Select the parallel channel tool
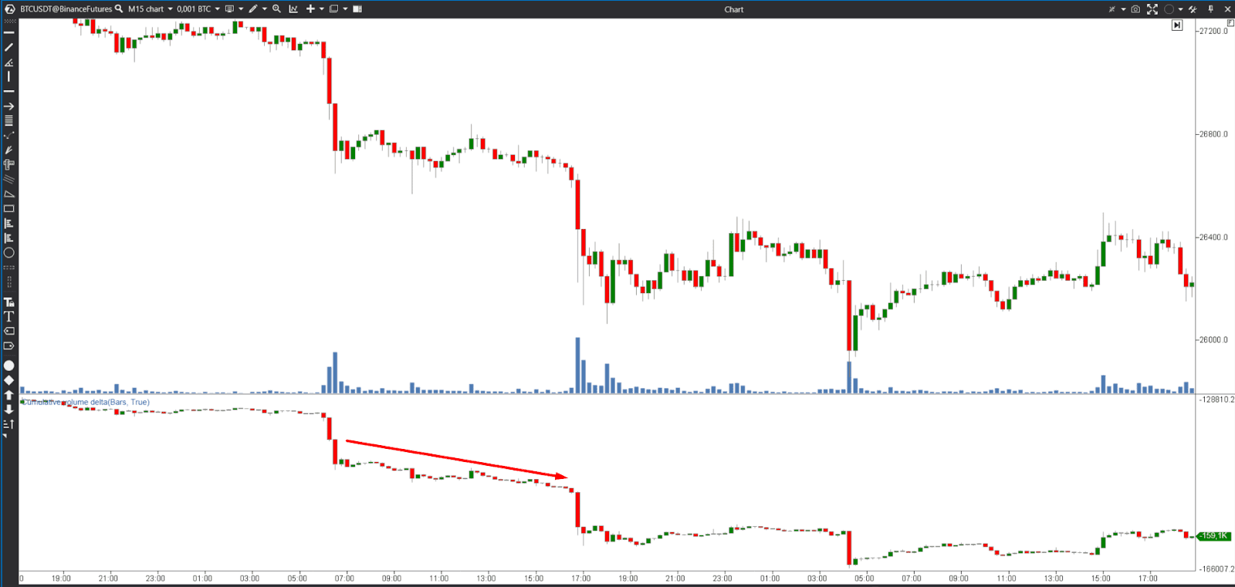This screenshot has height=587, width=1235. [9, 179]
